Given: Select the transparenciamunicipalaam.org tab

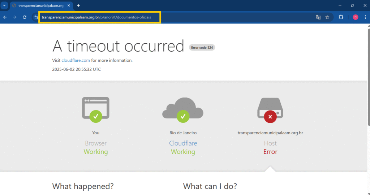Looking at the screenshot, I should (x=41, y=6).
